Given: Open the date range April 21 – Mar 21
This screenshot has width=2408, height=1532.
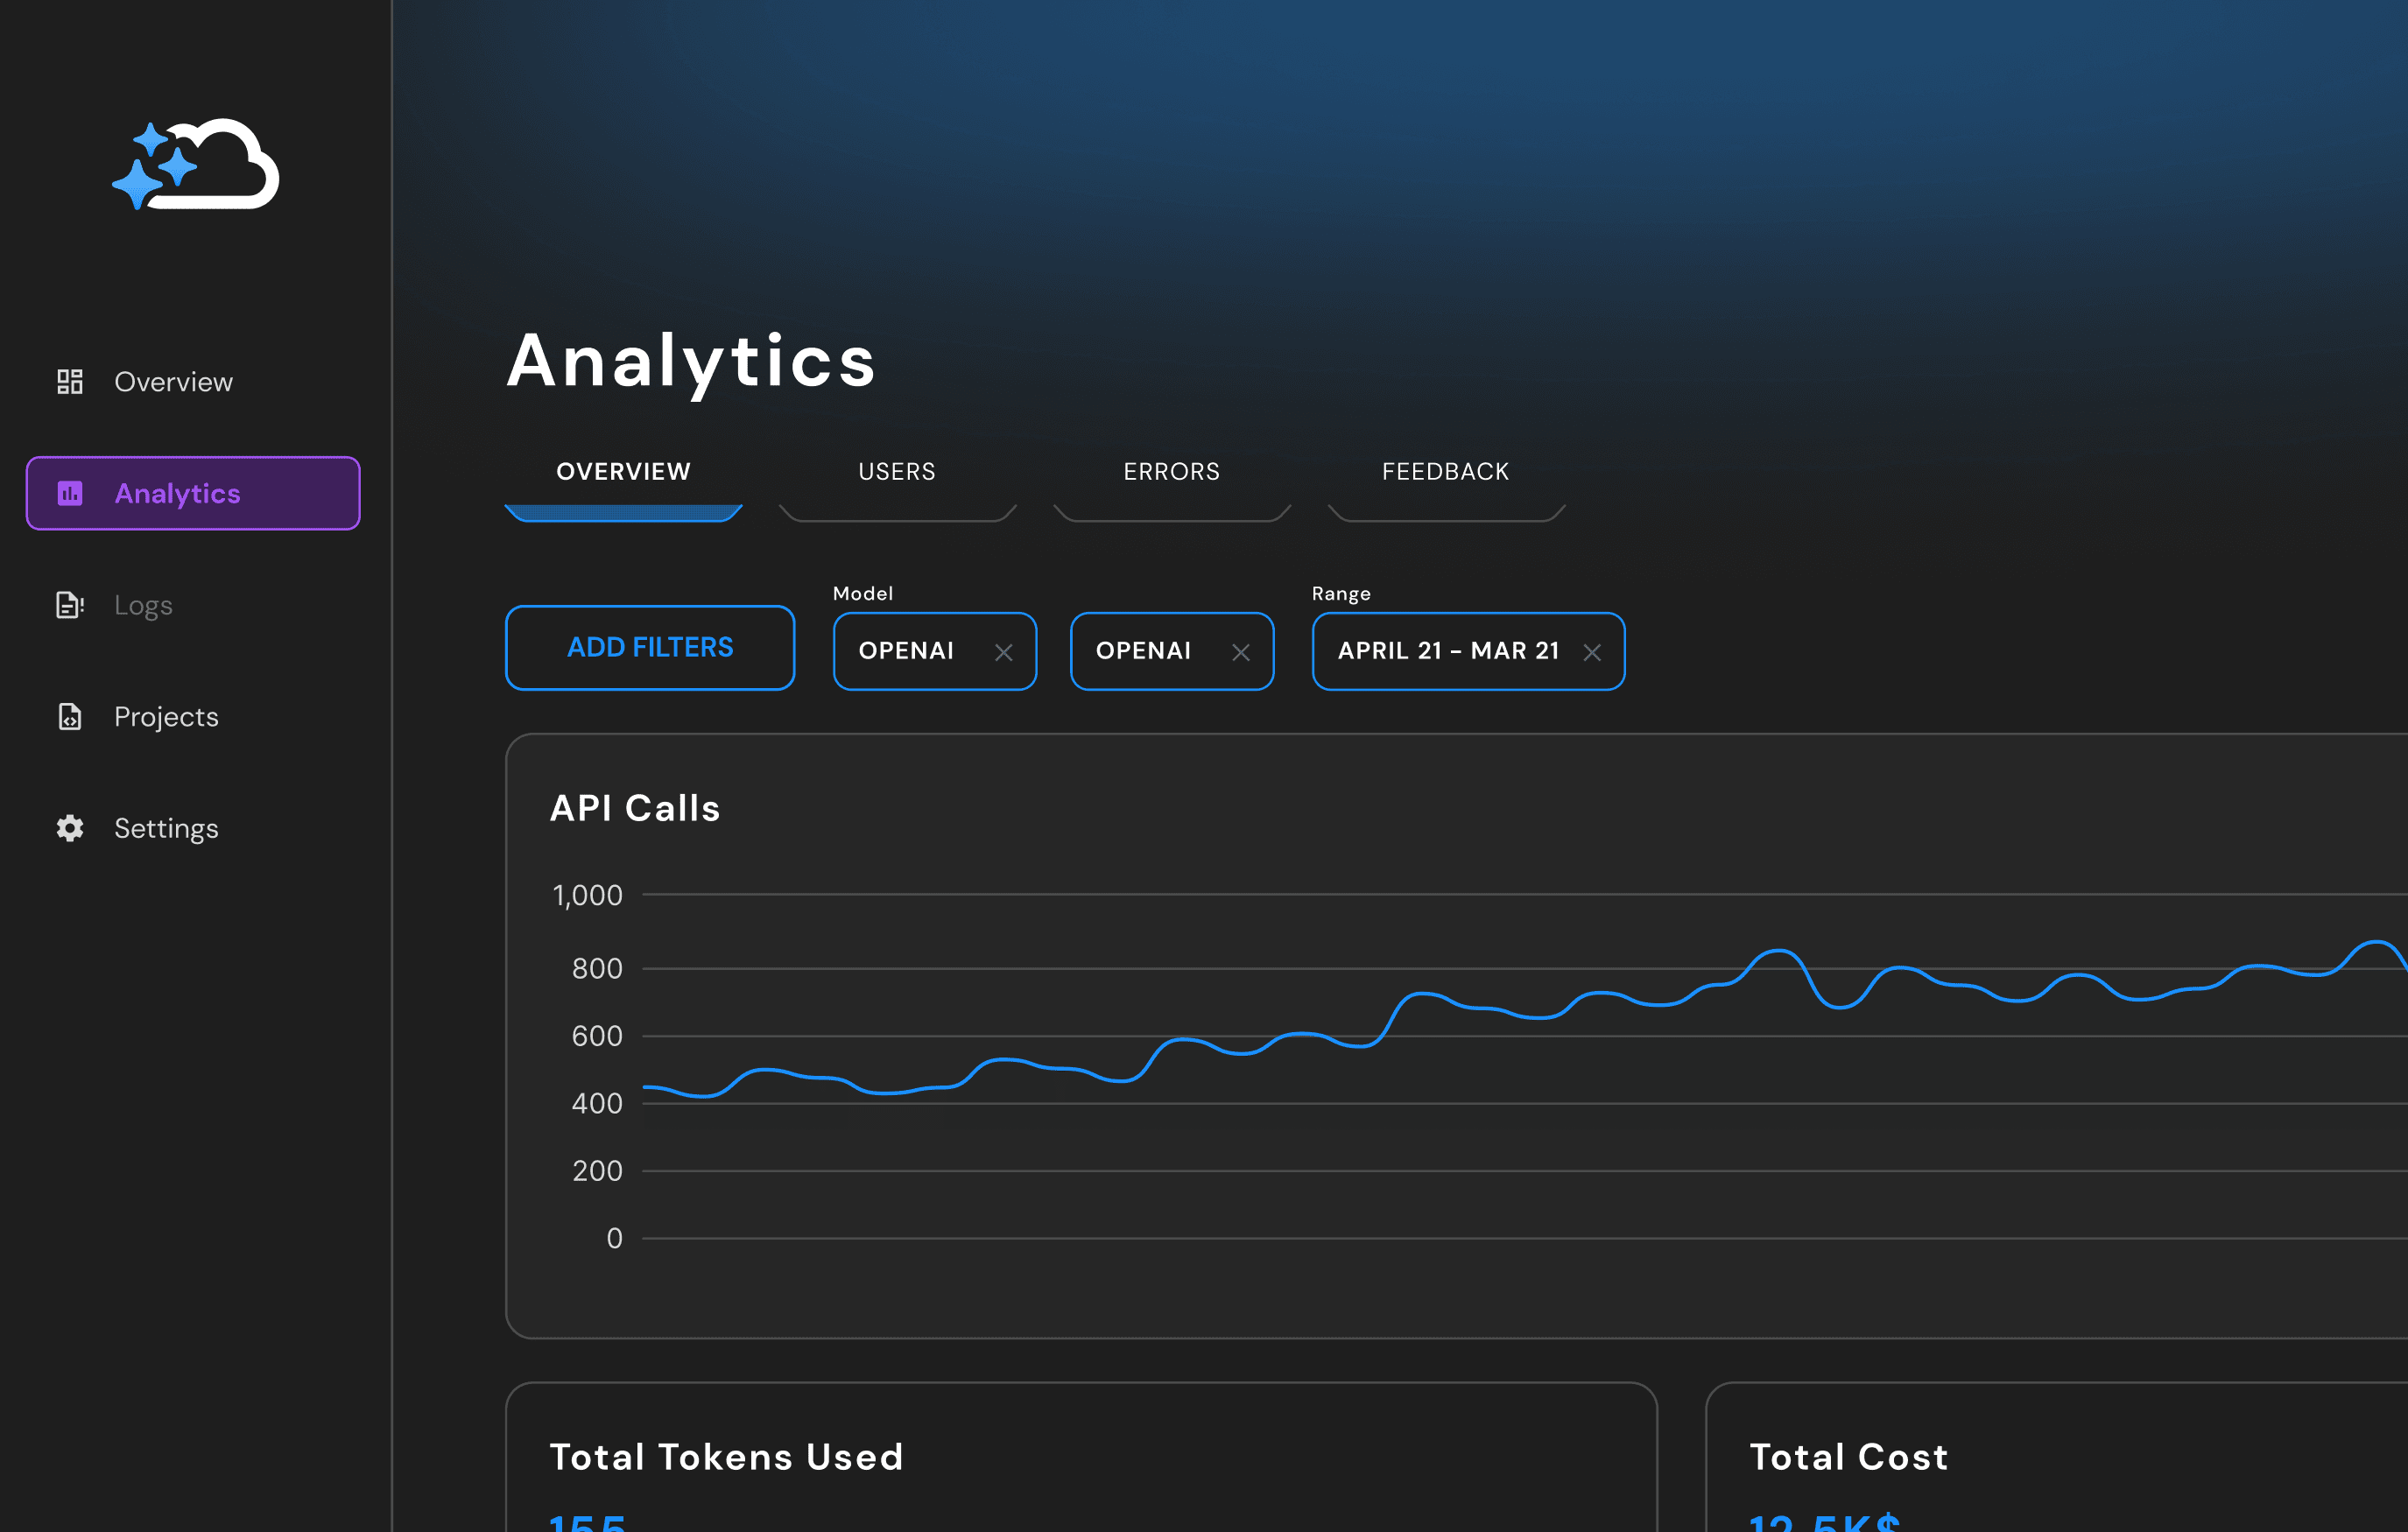Looking at the screenshot, I should [1448, 651].
